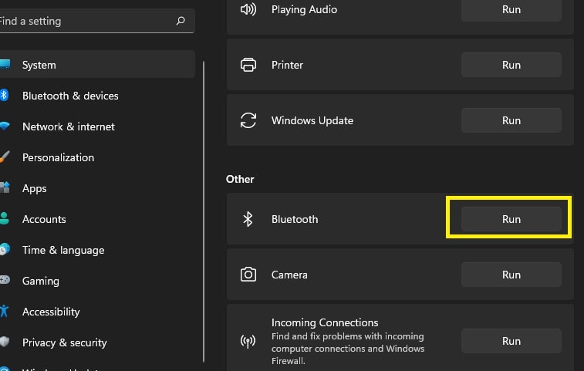
Task: Click the Gaming controller icon
Action: coord(5,280)
